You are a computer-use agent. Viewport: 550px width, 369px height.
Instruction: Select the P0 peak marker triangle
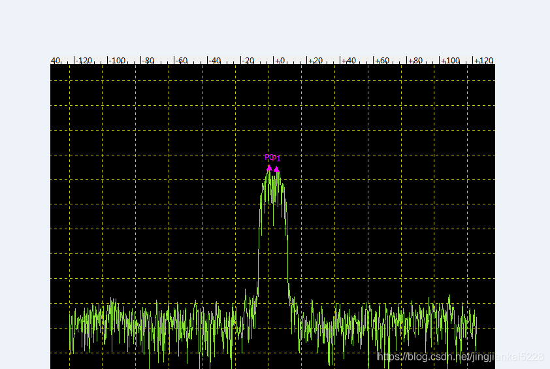click(269, 168)
